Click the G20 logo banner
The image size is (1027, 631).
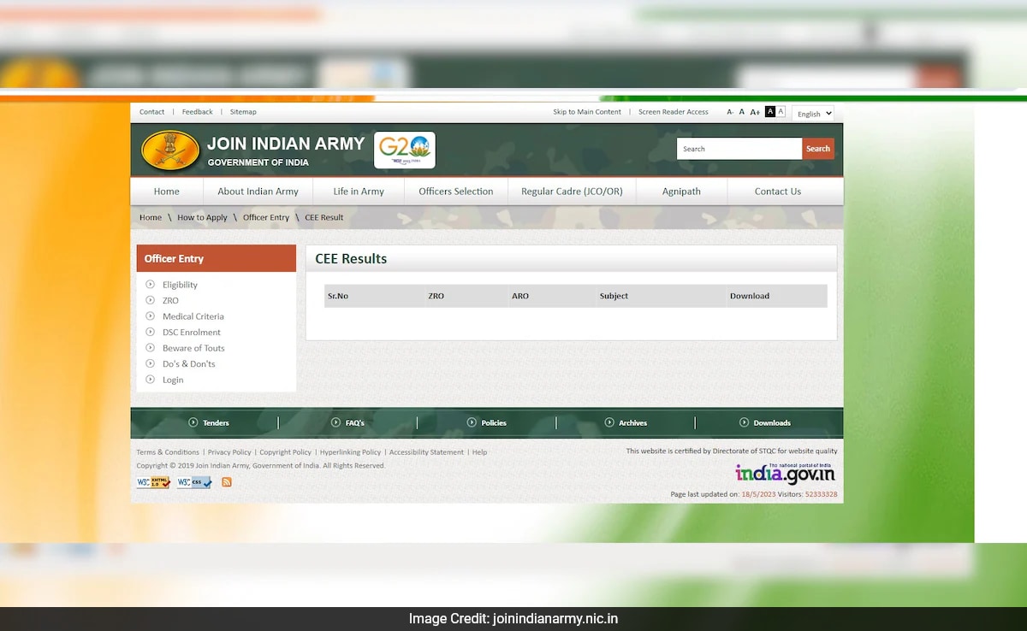coord(405,150)
